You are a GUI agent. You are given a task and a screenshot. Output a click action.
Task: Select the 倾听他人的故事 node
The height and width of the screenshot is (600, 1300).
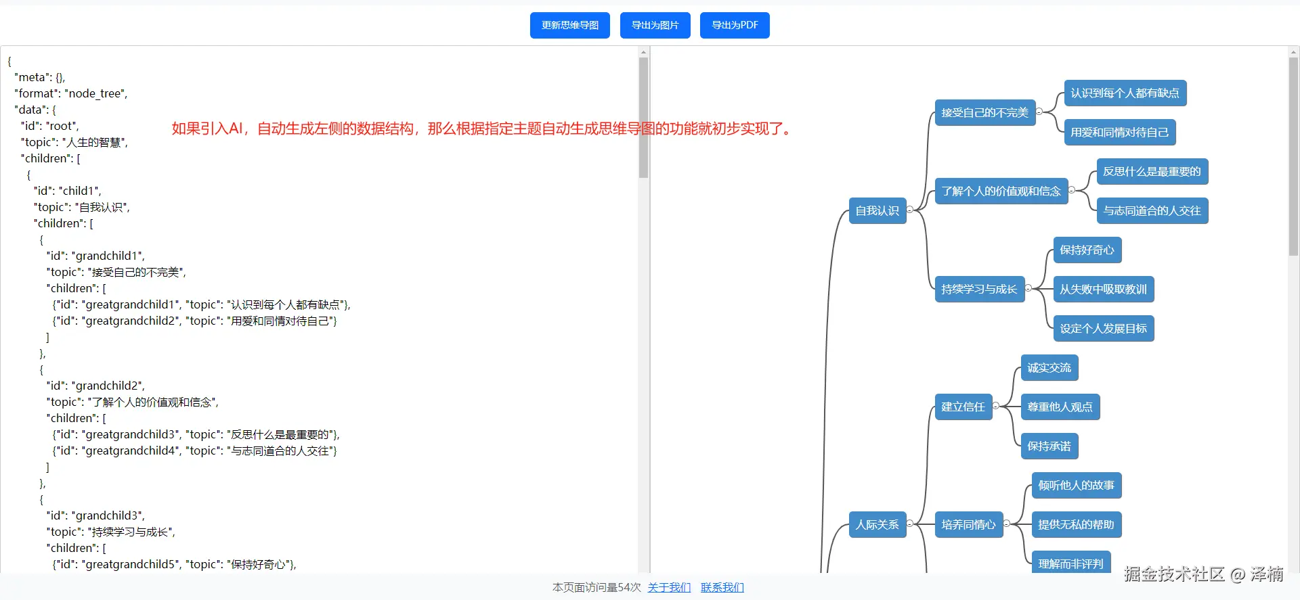1076,486
